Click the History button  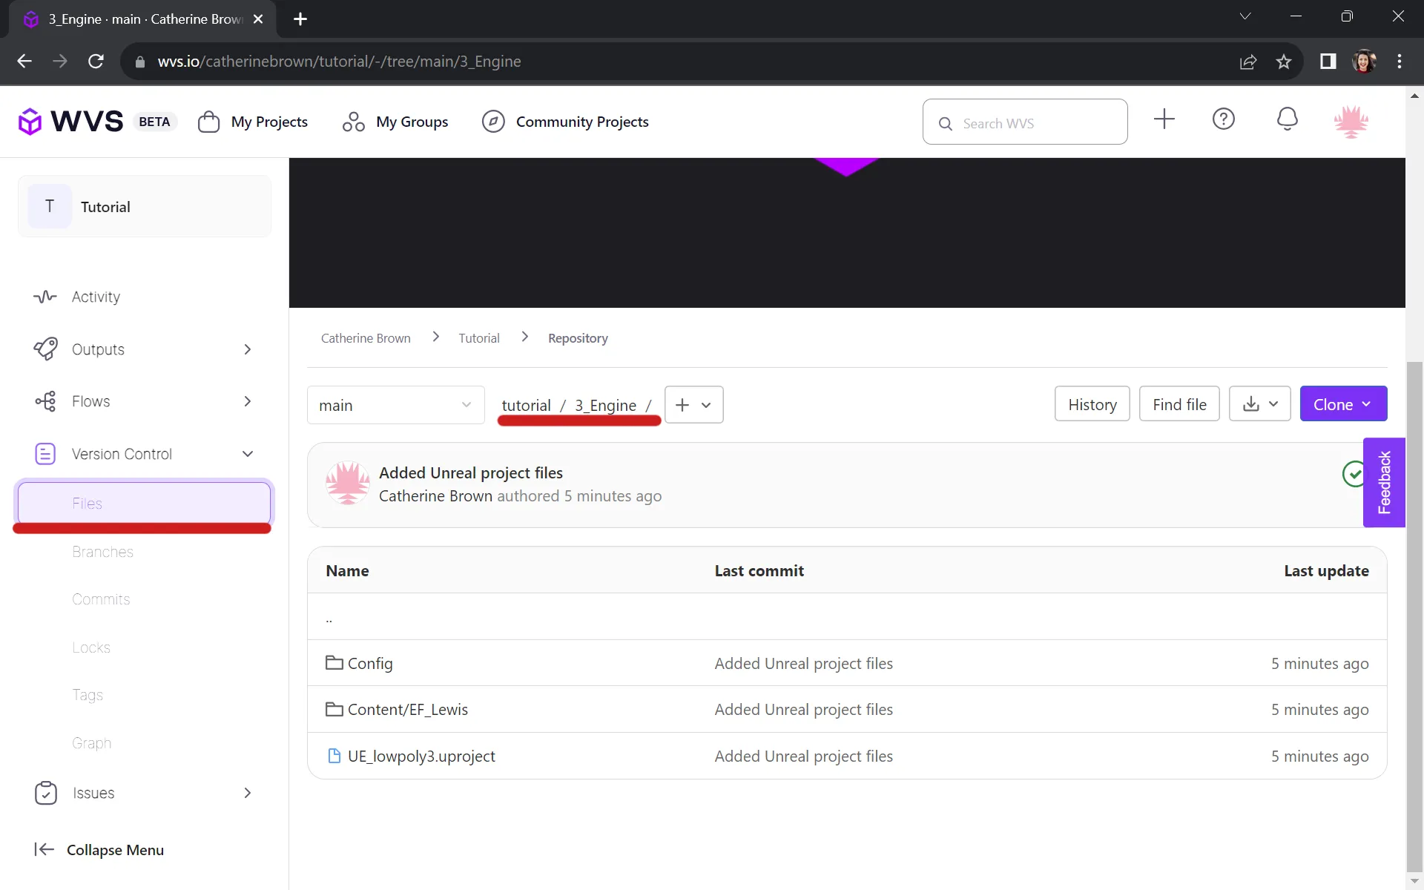[x=1092, y=403]
